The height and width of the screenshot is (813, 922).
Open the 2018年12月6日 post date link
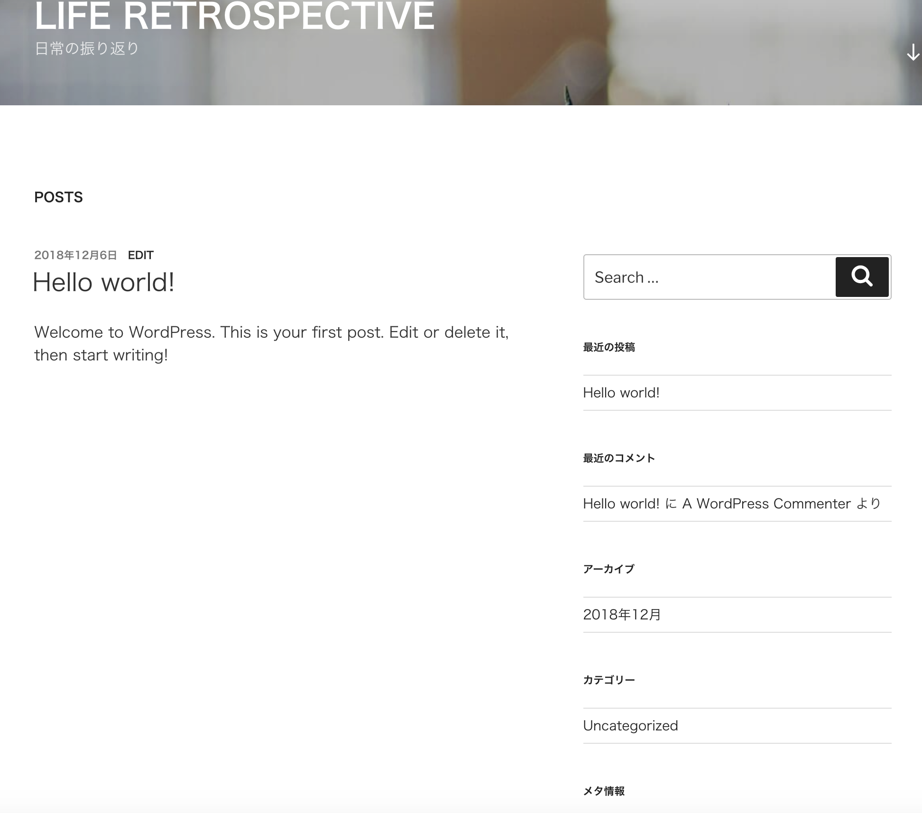coord(75,255)
